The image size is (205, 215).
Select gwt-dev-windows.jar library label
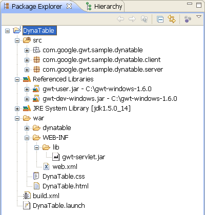[110, 99]
